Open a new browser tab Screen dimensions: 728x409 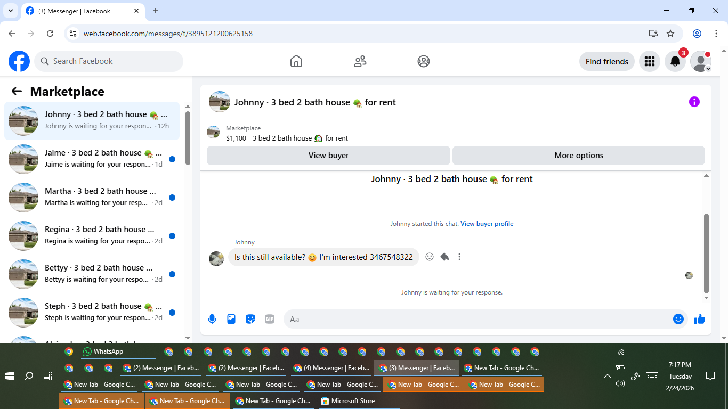156,11
